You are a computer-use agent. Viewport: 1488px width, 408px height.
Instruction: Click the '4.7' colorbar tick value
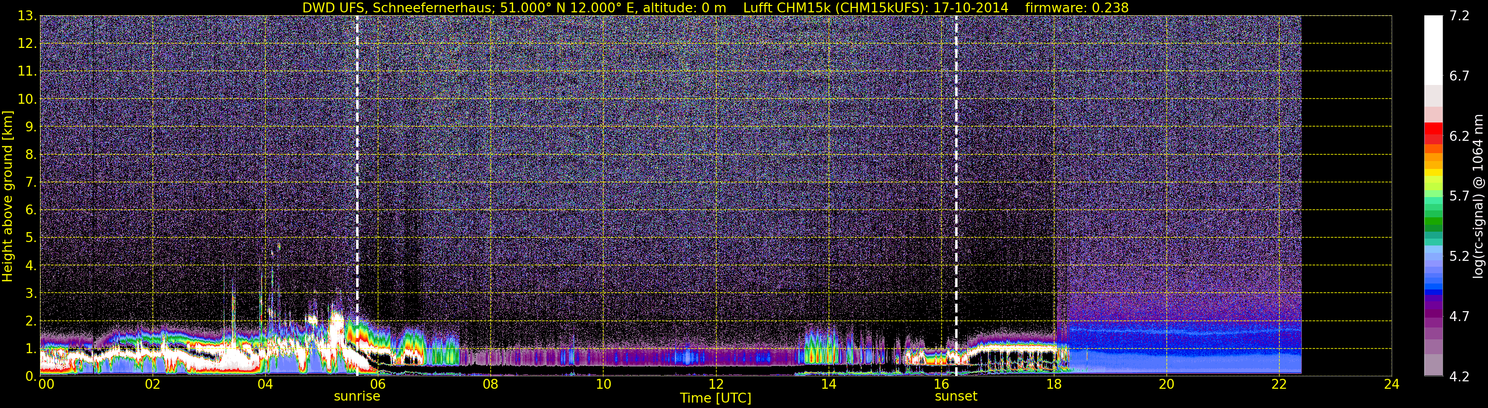tap(1459, 317)
